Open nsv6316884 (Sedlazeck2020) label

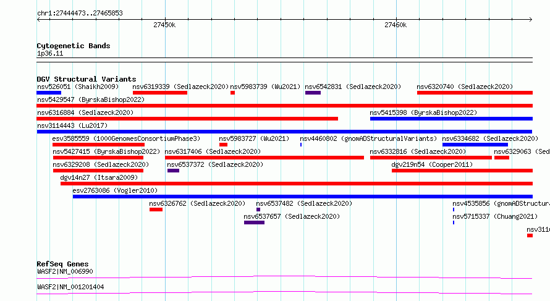(85, 112)
